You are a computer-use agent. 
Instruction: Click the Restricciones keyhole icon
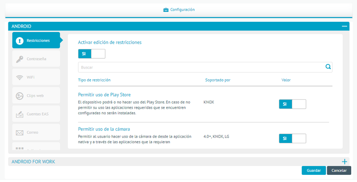[x=20, y=41]
